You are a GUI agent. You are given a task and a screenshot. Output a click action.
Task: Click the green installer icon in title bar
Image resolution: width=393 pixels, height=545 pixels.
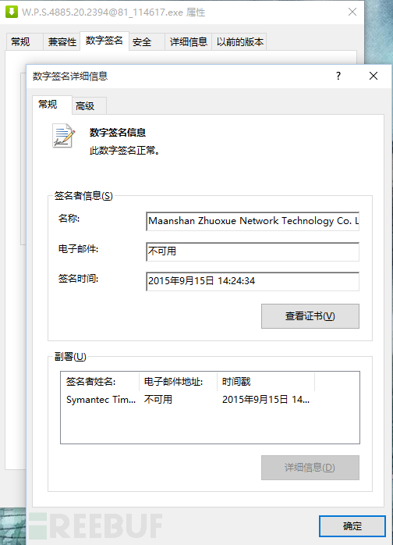[12, 12]
